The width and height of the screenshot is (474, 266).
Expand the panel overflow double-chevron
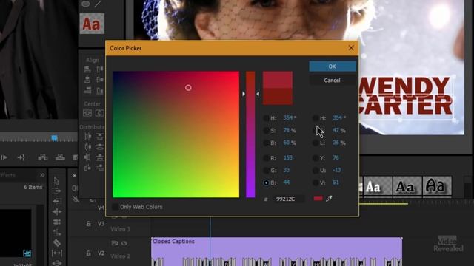point(42,175)
